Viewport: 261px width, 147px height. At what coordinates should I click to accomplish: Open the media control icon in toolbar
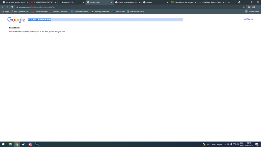pyautogui.click(x=249, y=7)
